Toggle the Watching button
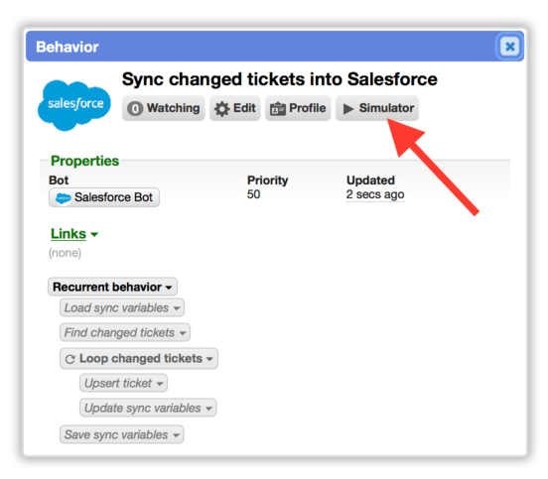The height and width of the screenshot is (479, 548). coord(163,108)
